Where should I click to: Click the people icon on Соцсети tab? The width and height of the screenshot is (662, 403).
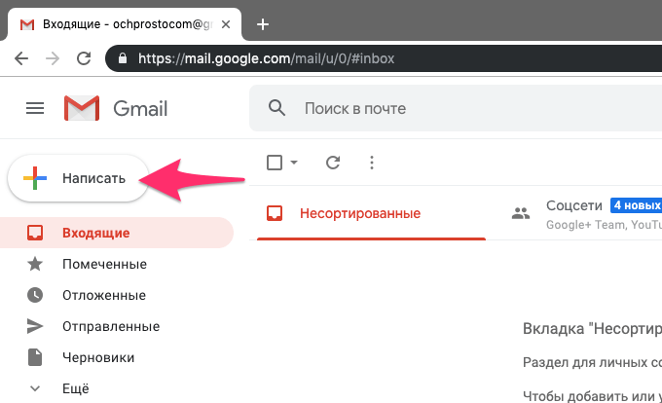(x=521, y=213)
